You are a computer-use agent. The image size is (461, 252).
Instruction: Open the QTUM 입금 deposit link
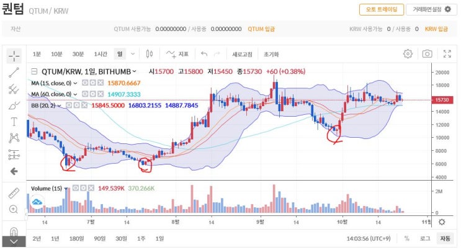(261, 29)
